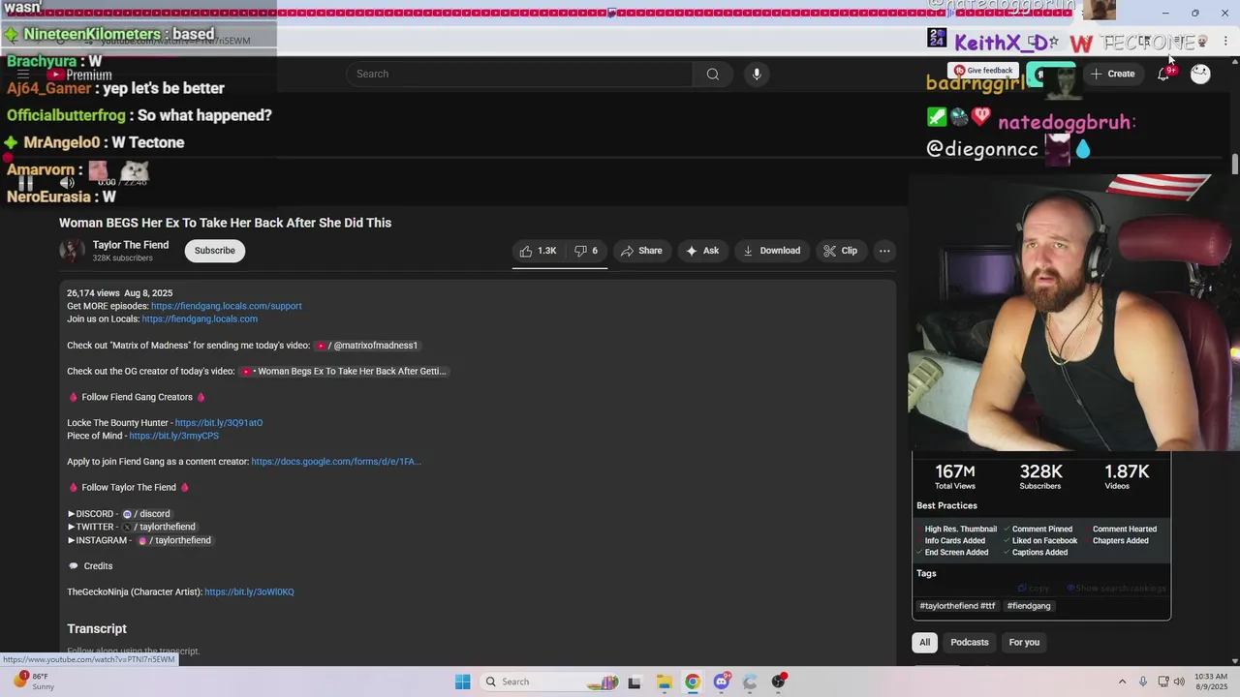Download the video

click(771, 251)
